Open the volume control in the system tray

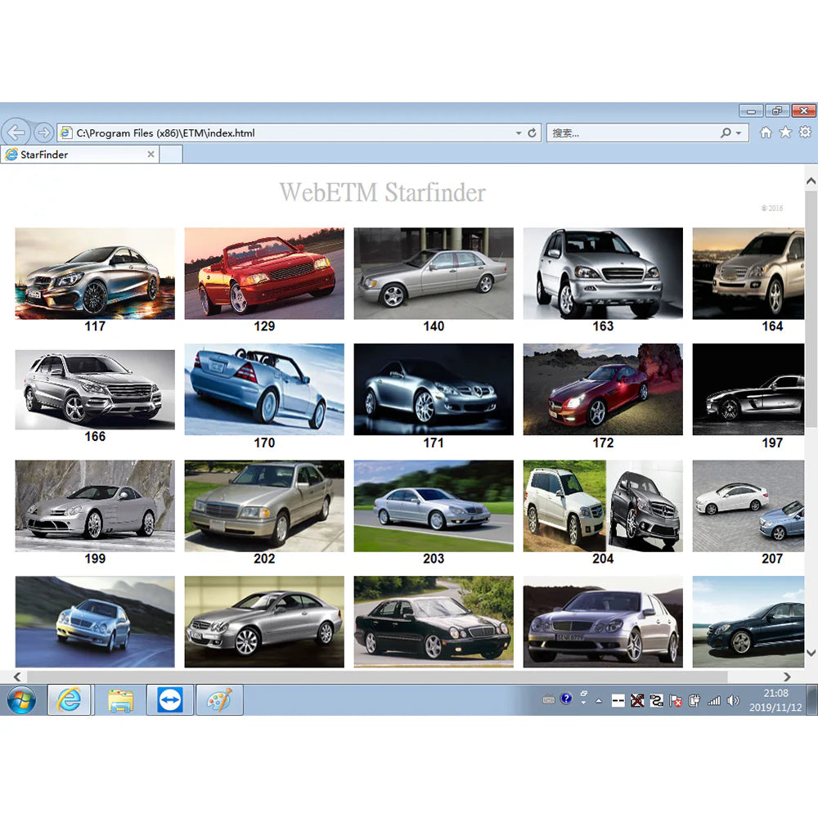(x=734, y=701)
